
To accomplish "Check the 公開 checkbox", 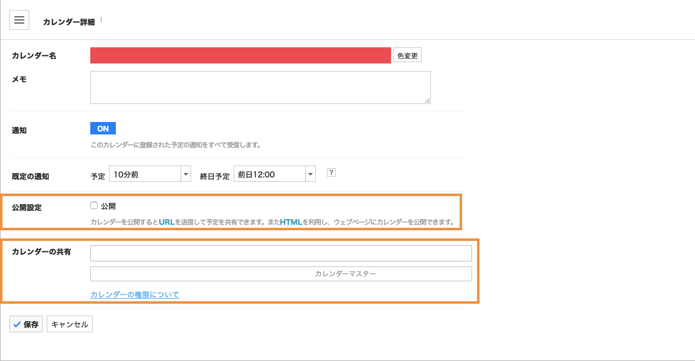I will click(94, 205).
